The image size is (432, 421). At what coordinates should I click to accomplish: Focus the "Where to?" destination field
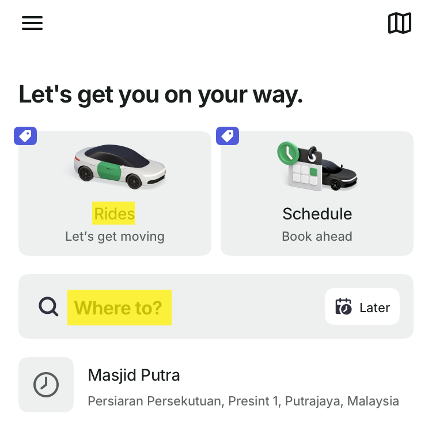(x=119, y=308)
